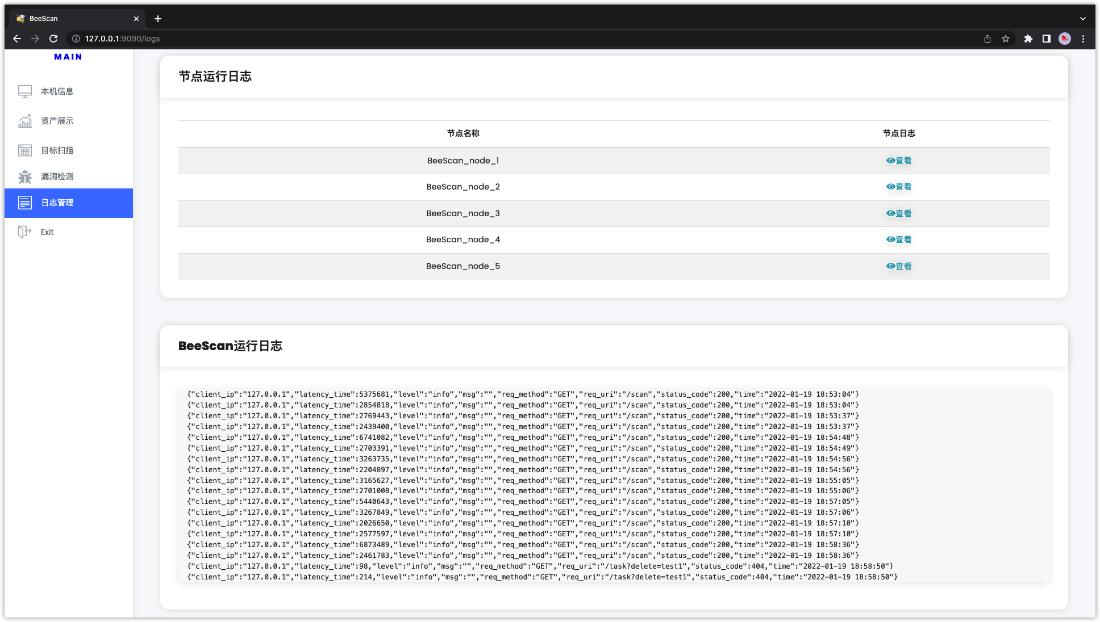
Task: View log for BeeScan_node_1
Action: (899, 161)
